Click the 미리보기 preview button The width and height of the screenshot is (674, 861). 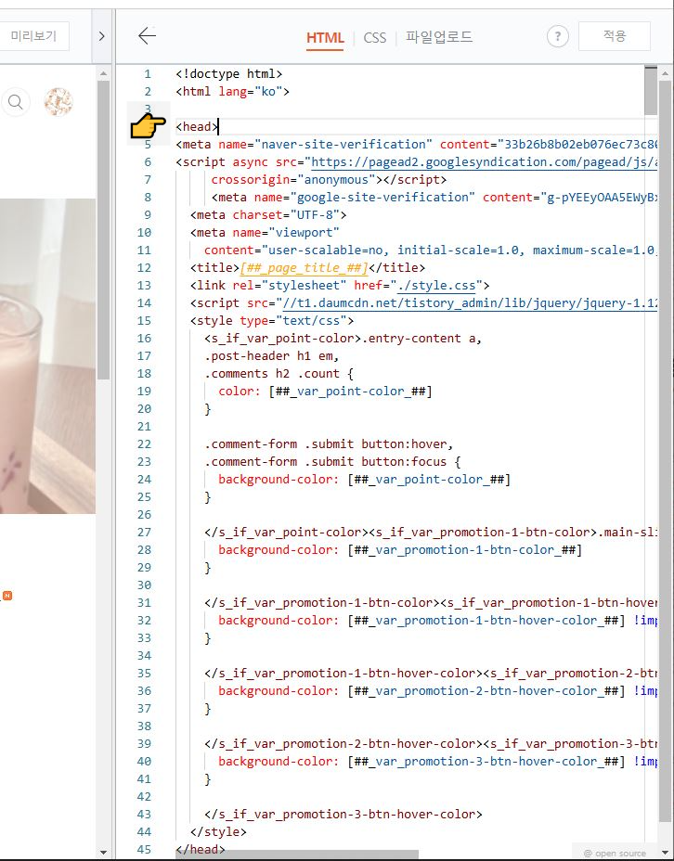pyautogui.click(x=33, y=36)
